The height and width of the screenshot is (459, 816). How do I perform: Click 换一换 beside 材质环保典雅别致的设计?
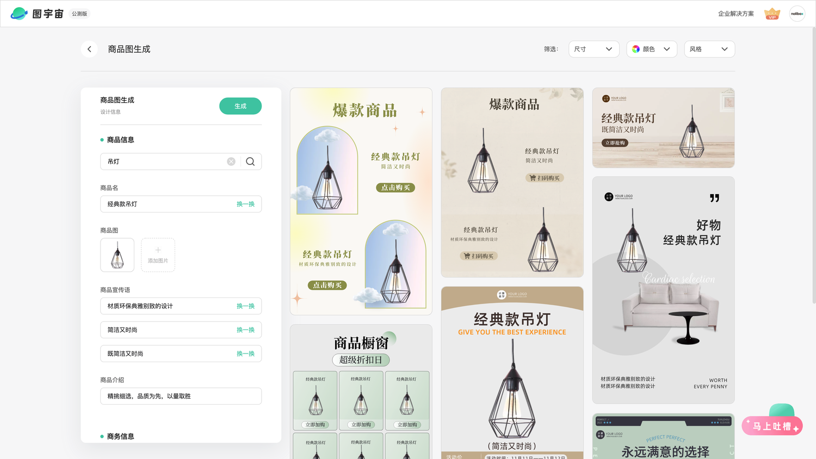coord(245,306)
